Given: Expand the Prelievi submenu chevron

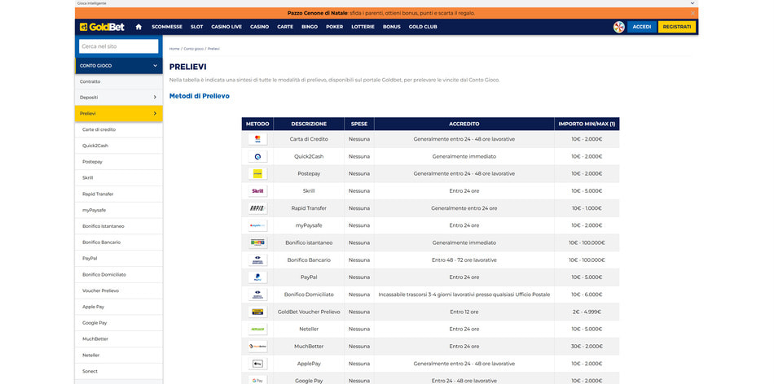Looking at the screenshot, I should click(x=155, y=113).
